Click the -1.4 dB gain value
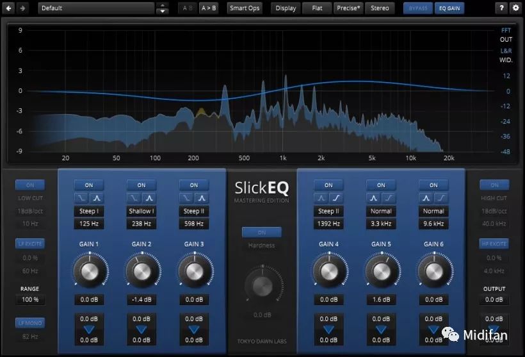 point(141,299)
